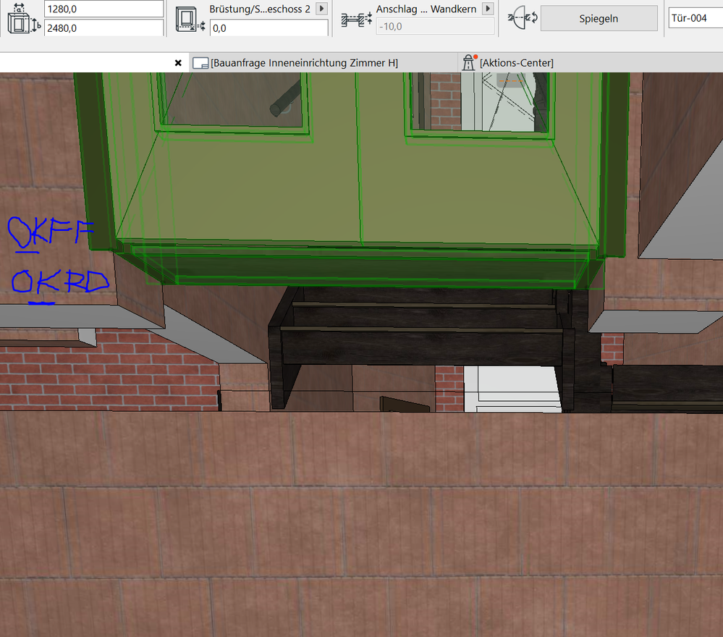The height and width of the screenshot is (637, 723).
Task: Click the Anschlag ... Wandkern label
Action: pos(426,9)
